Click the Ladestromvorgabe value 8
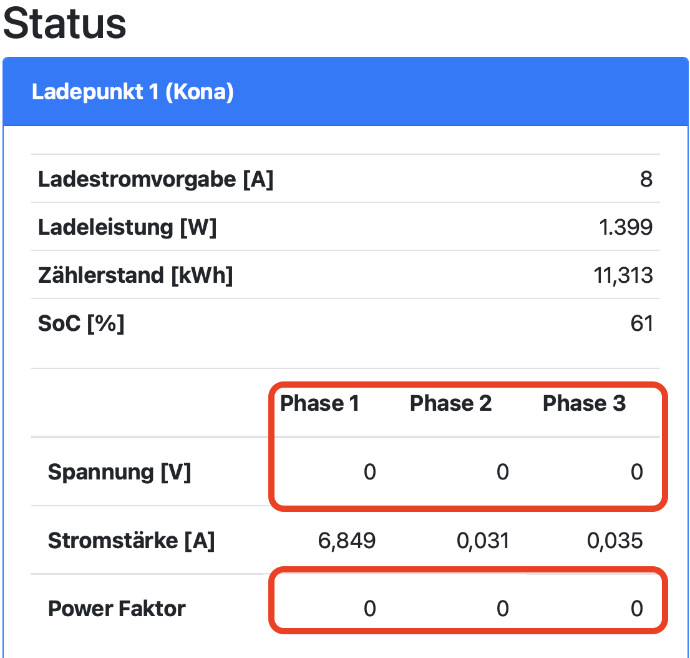690x658 pixels. coord(646,179)
